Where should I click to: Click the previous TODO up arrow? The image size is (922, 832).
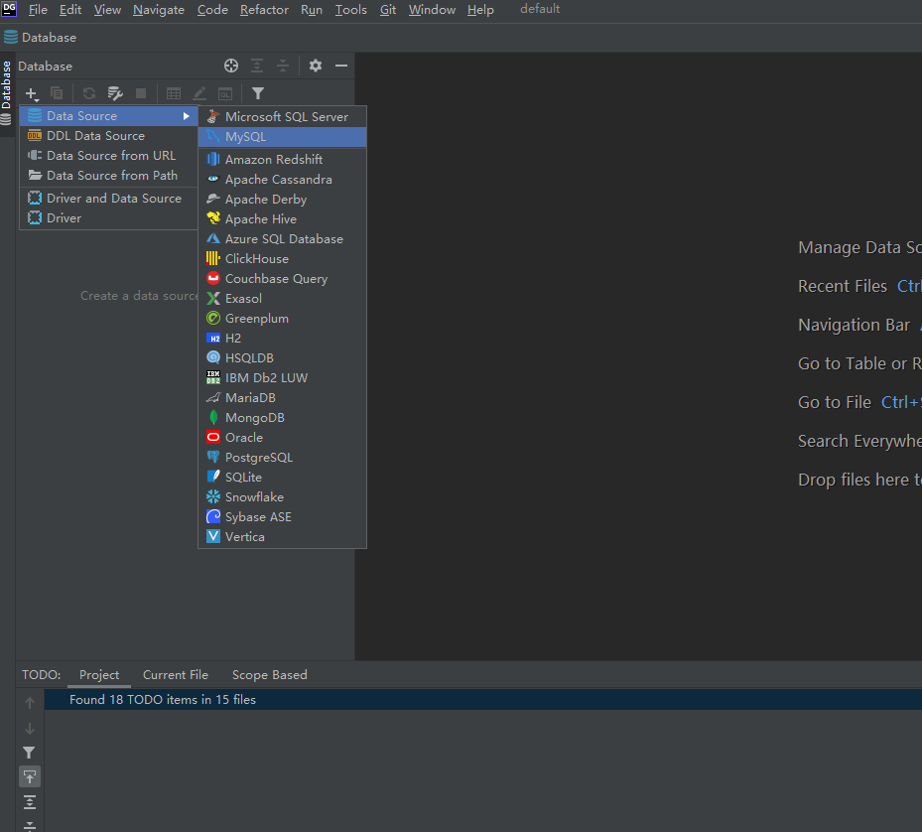[x=30, y=703]
